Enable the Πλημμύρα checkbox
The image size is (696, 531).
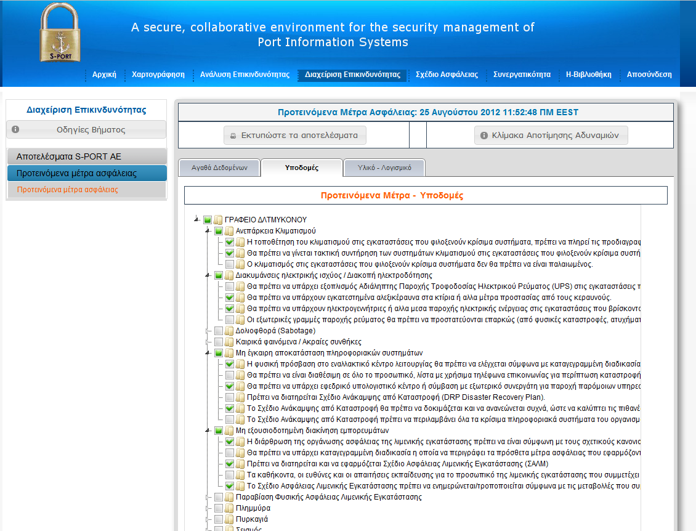(219, 508)
